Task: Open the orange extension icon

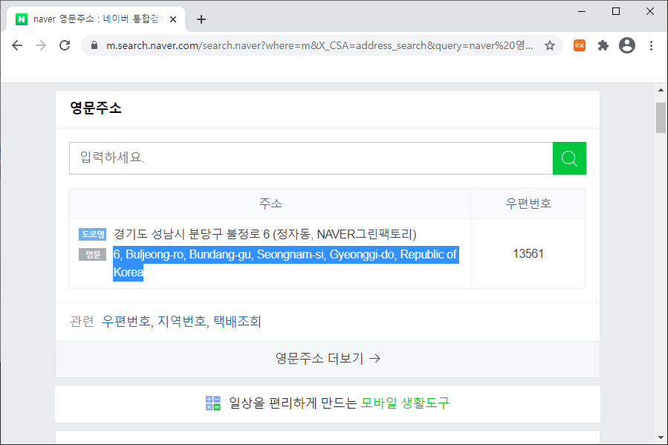Action: [580, 45]
